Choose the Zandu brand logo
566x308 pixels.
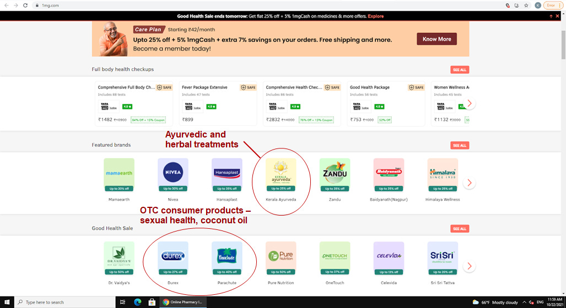pyautogui.click(x=335, y=175)
